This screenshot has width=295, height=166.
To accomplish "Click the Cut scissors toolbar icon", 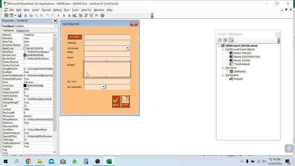I will click(x=25, y=15).
